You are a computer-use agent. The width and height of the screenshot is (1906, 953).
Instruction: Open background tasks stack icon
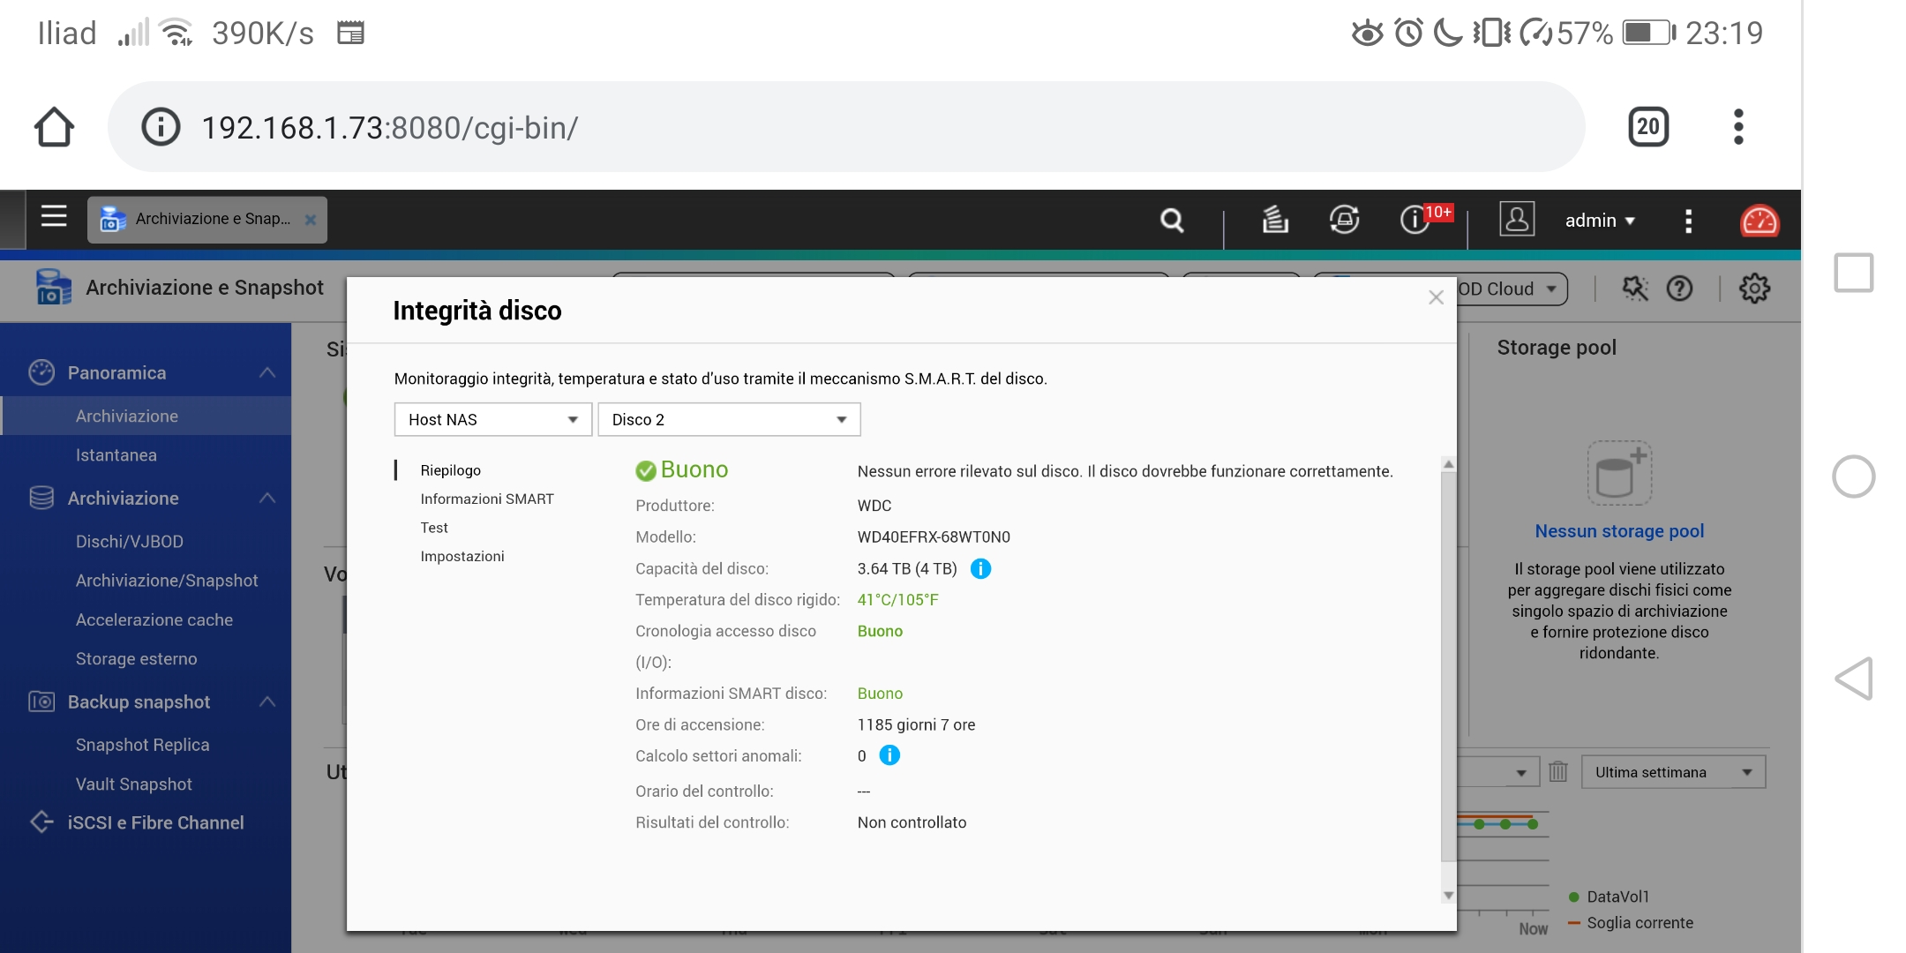click(x=1275, y=220)
